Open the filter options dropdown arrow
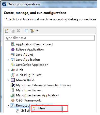The height and width of the screenshot is (115, 100). (x=37, y=31)
